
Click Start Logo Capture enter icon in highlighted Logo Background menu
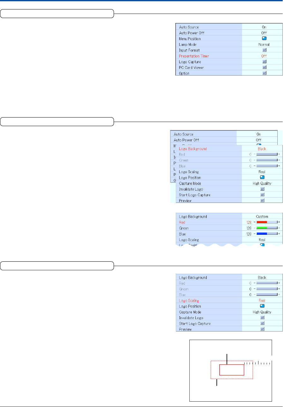(262, 195)
